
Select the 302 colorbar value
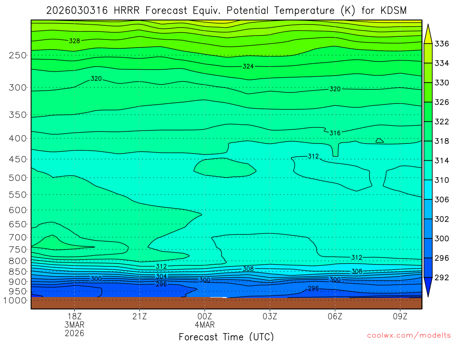point(442,219)
